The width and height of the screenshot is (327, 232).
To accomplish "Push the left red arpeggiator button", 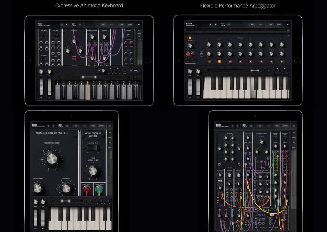I will tap(188, 54).
